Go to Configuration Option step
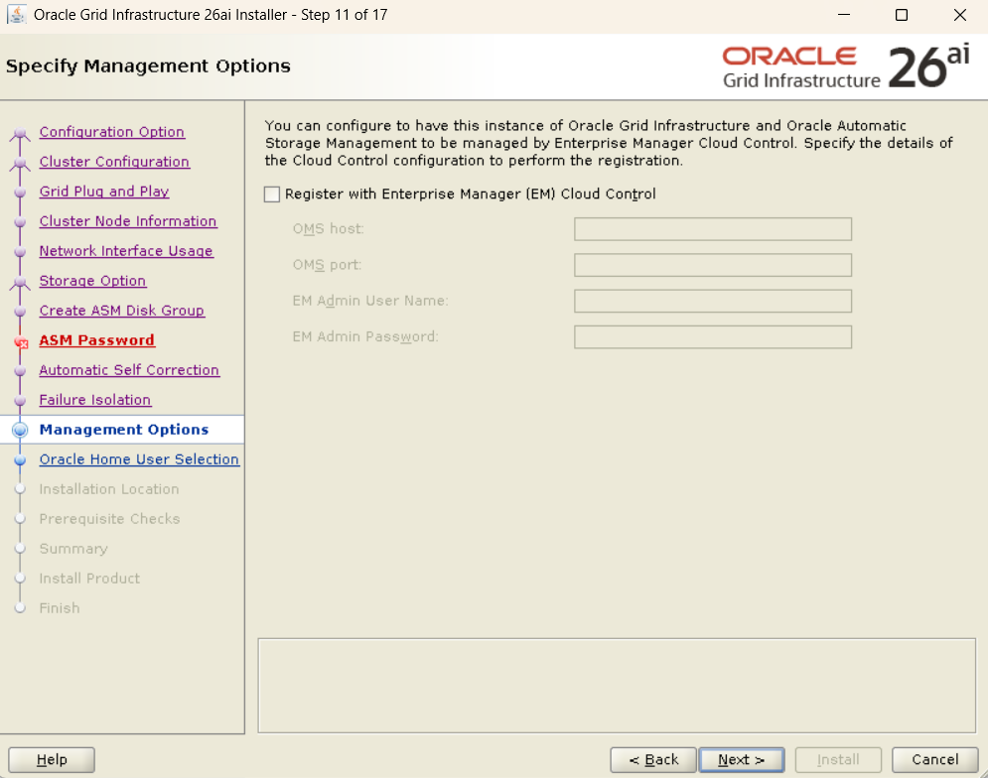This screenshot has height=778, width=988. tap(111, 132)
